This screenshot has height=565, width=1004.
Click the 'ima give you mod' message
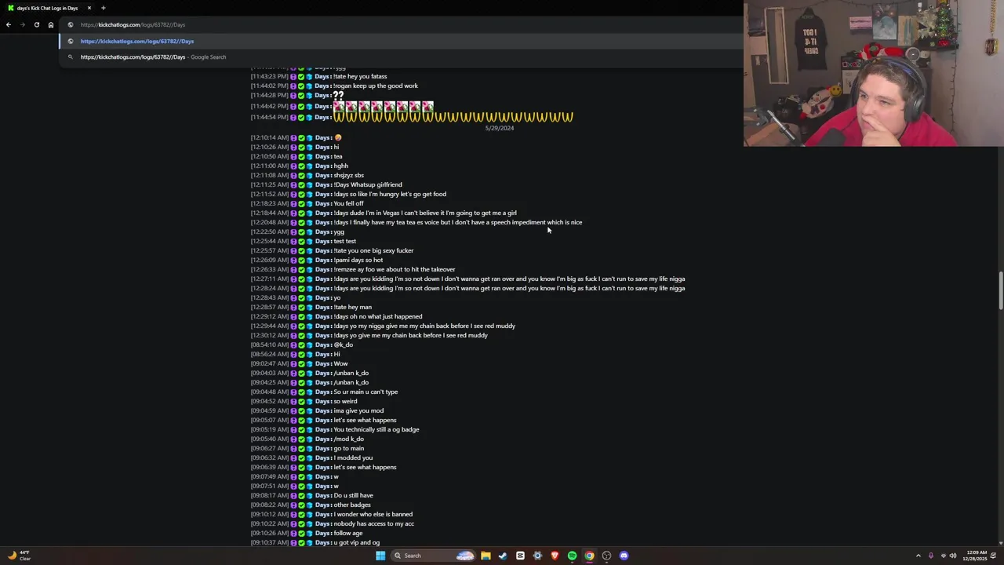(358, 410)
